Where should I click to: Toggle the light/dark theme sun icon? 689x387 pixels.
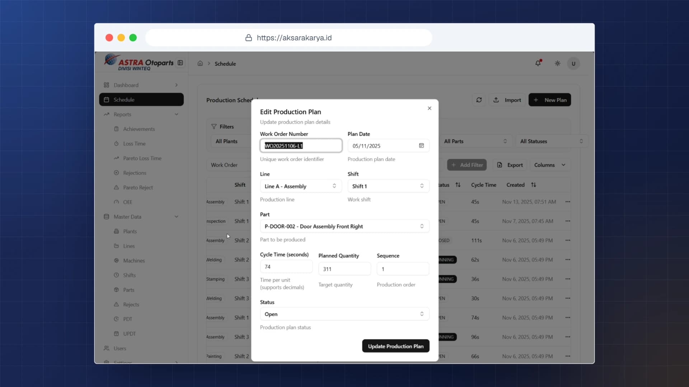click(x=557, y=63)
